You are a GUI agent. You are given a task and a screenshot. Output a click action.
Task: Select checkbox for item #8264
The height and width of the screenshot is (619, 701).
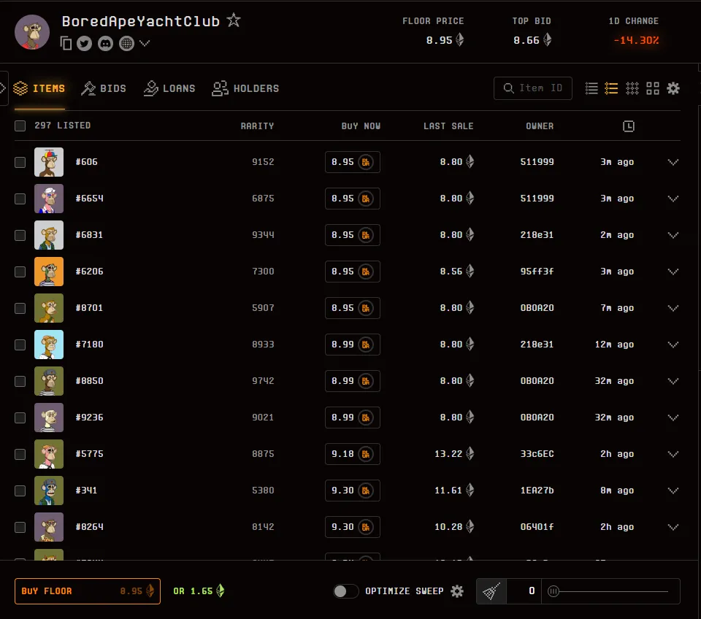(x=20, y=527)
